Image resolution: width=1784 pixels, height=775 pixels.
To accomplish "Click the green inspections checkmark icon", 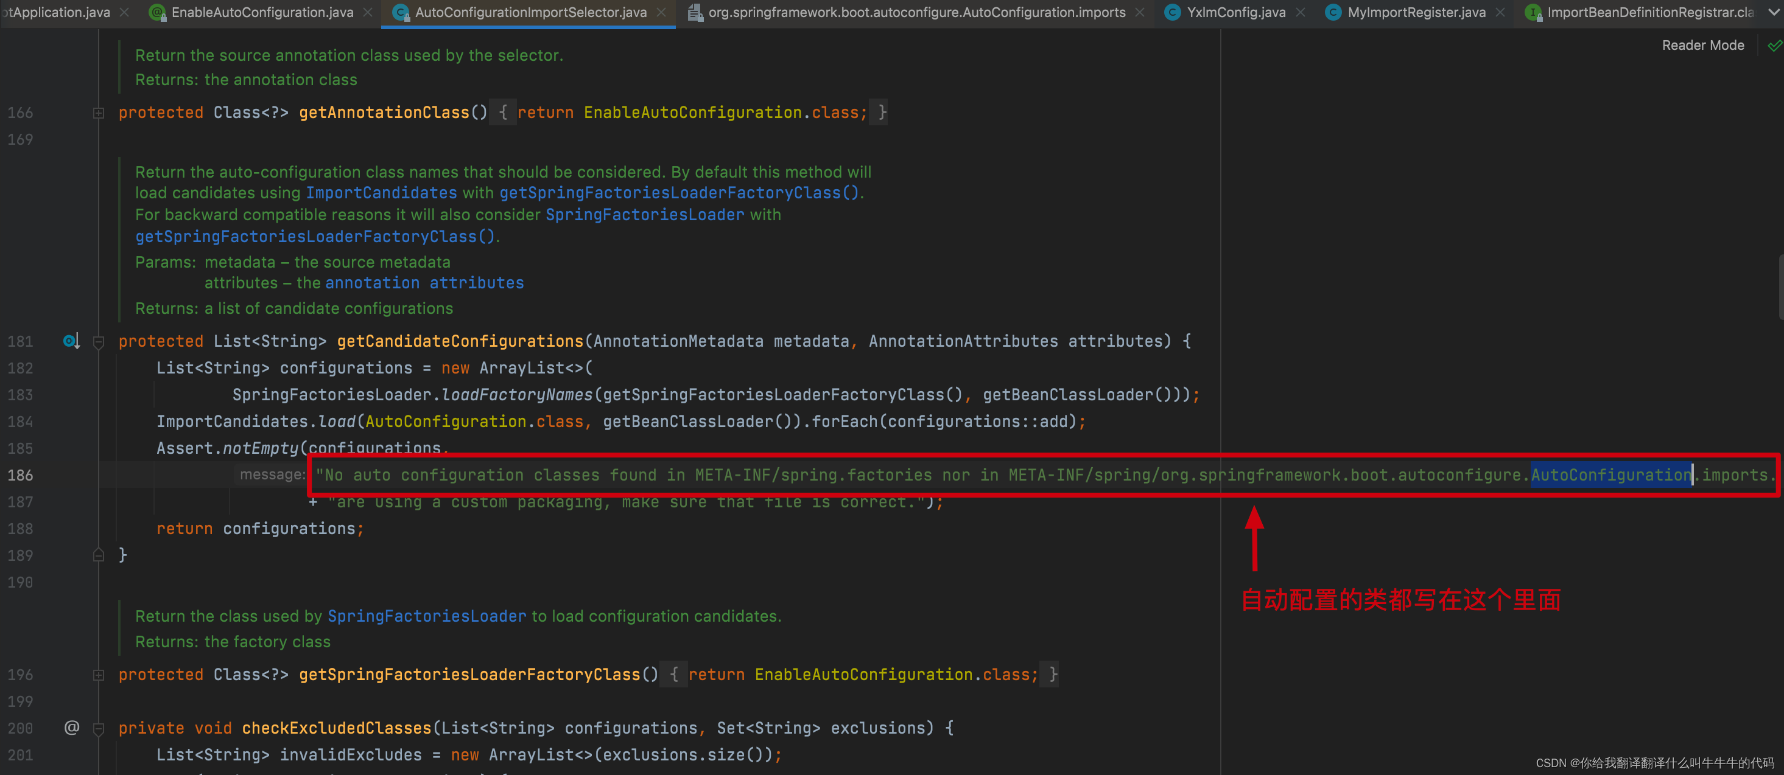I will (1774, 46).
